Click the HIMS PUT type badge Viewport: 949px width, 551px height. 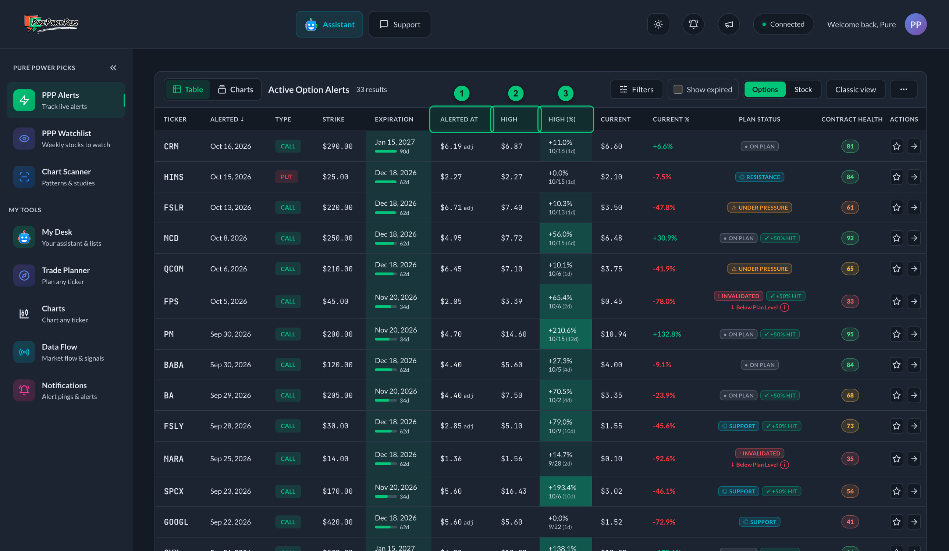(x=286, y=177)
